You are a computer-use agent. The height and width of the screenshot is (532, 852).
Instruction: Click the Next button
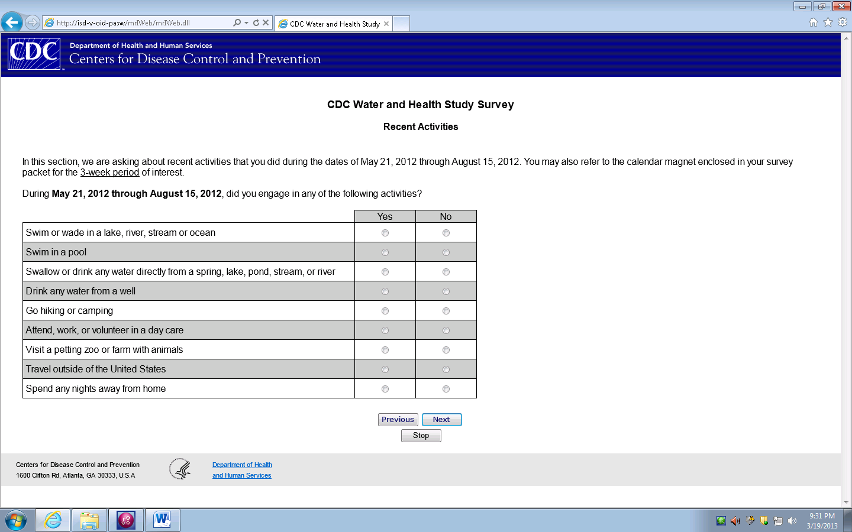pyautogui.click(x=442, y=420)
